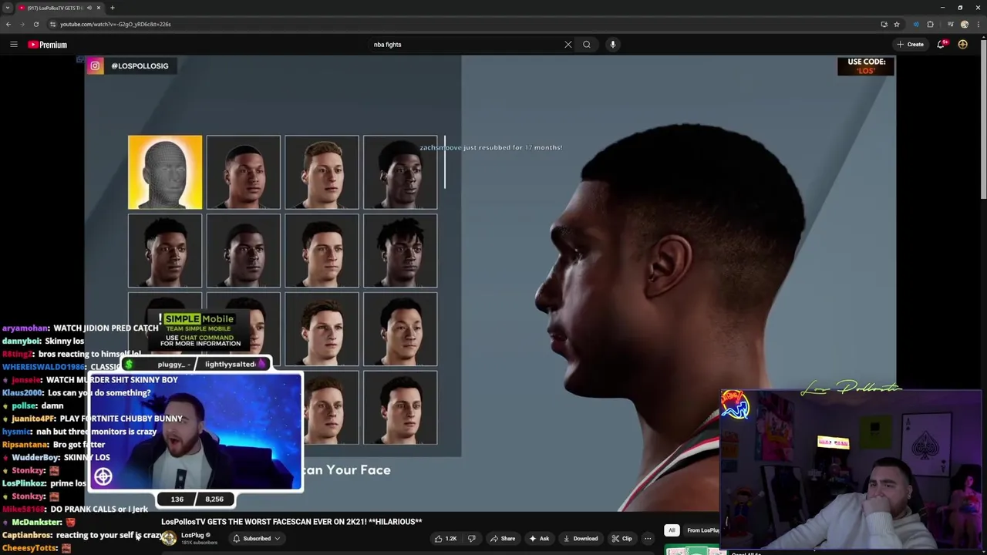The height and width of the screenshot is (555, 987).
Task: Close the LosPollosTV YouTube tab
Action: point(99,8)
